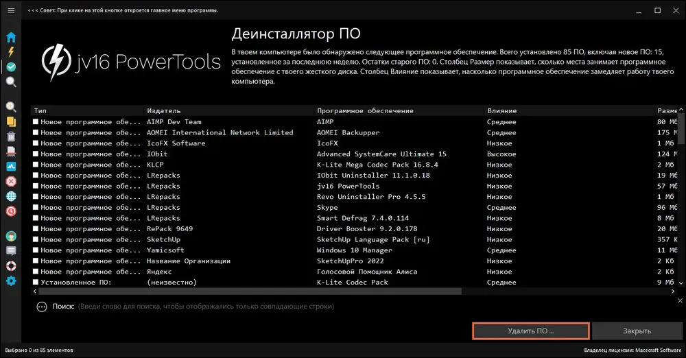Sort by the Влияние column header
Image resolution: width=686 pixels, height=358 pixels.
tap(569, 110)
